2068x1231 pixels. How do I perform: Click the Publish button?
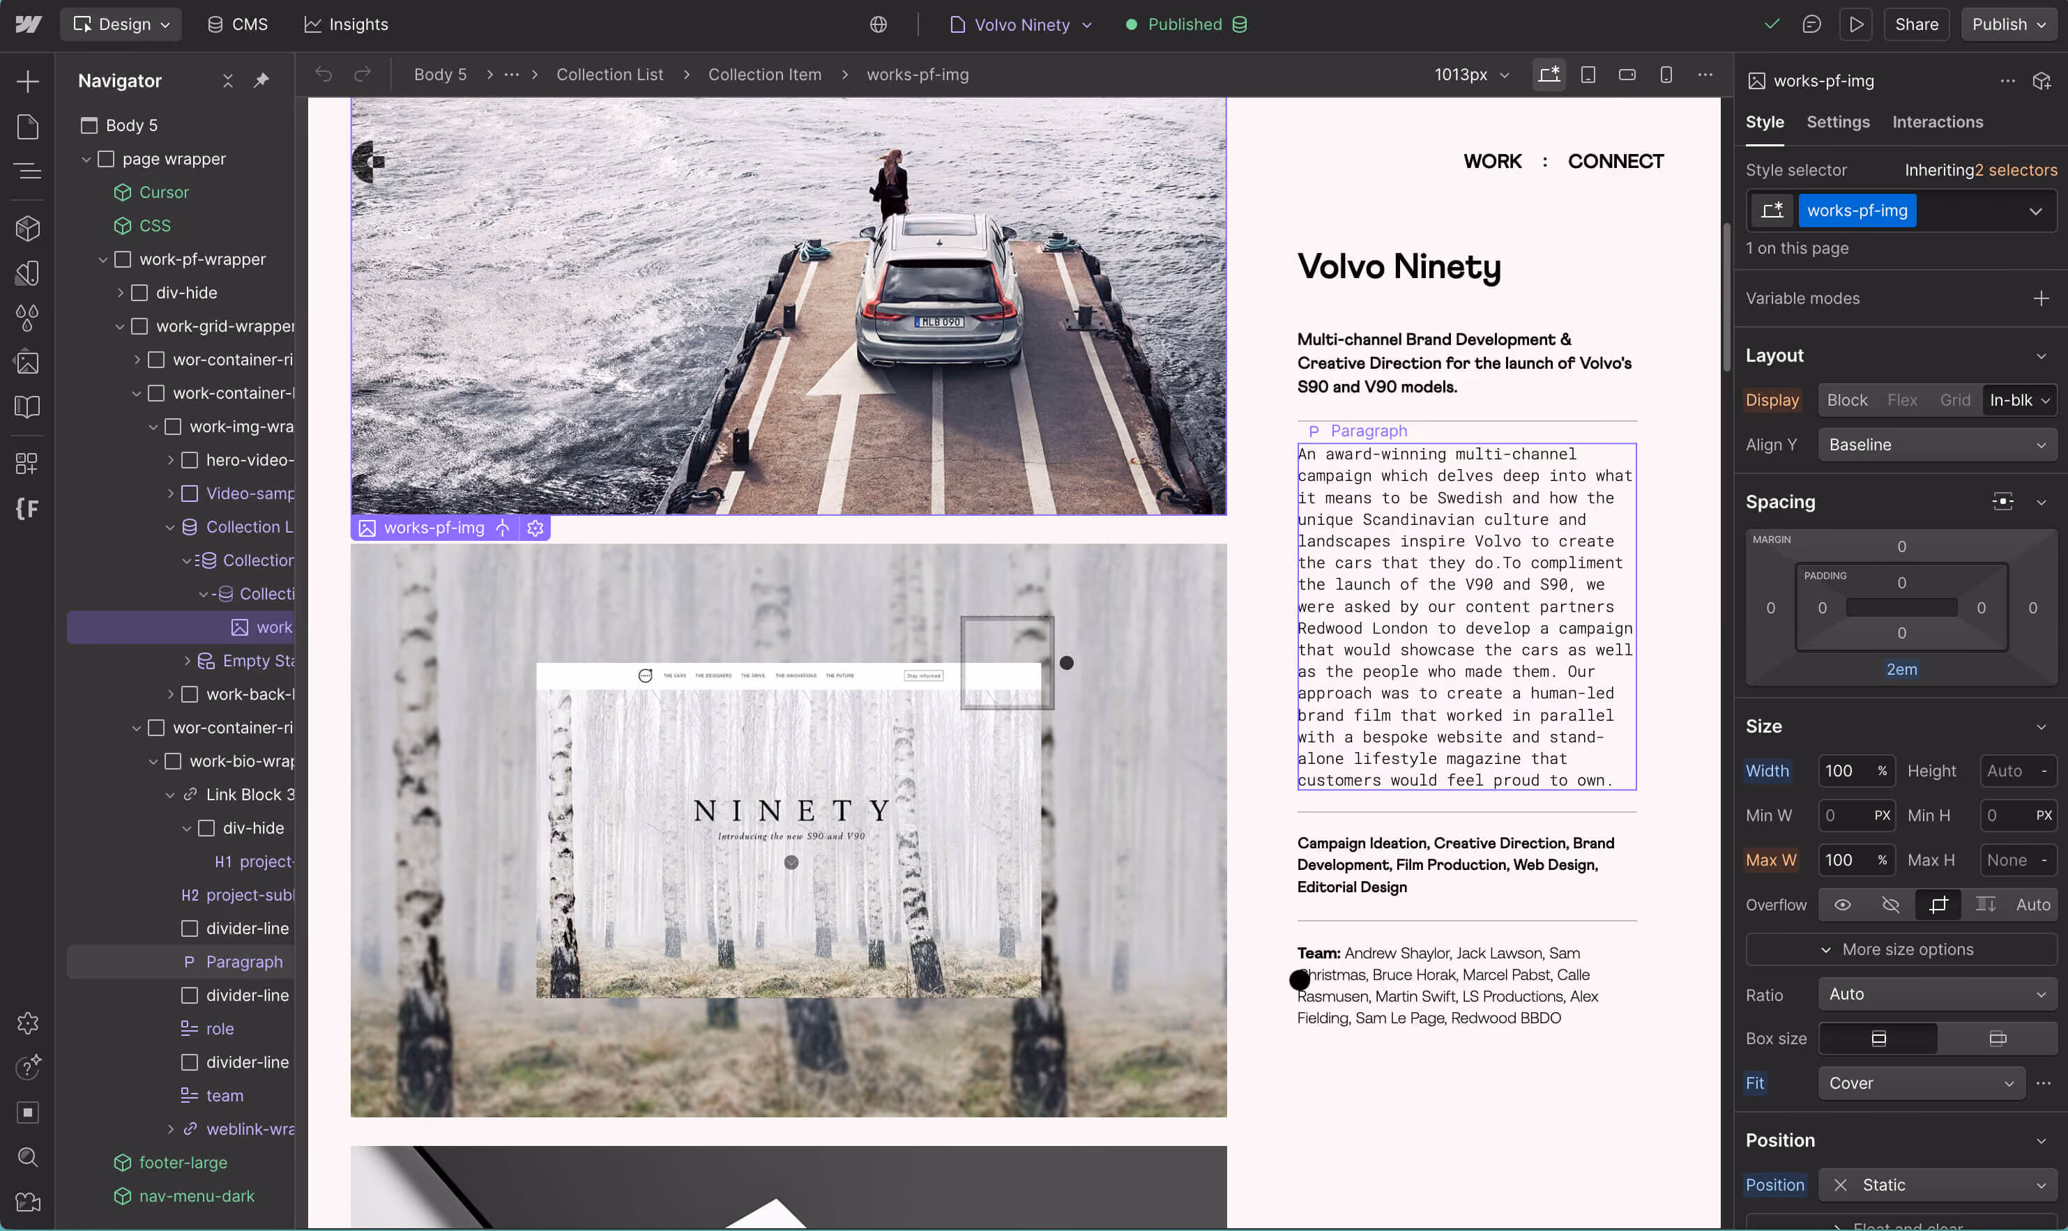(x=2008, y=24)
